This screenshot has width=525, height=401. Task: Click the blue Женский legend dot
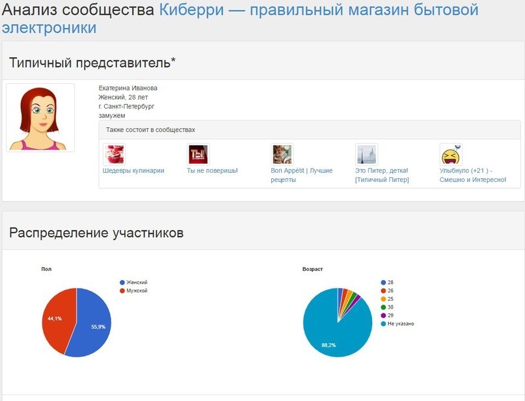click(x=122, y=282)
